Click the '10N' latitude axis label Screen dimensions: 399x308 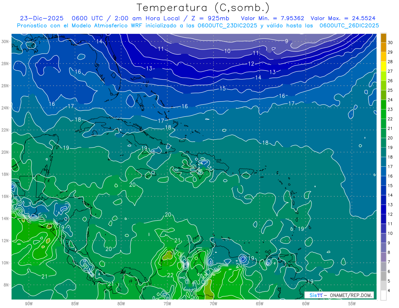tap(5, 263)
